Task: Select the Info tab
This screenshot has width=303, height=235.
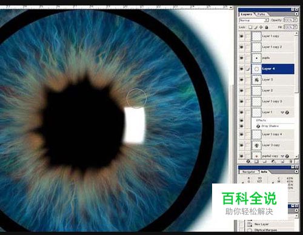Action: pyautogui.click(x=264, y=172)
